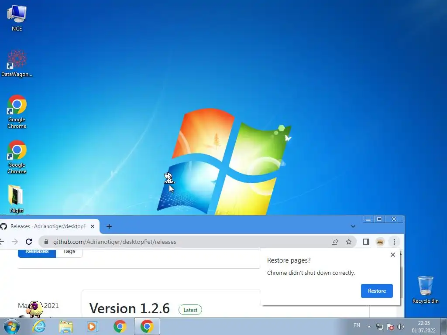Image resolution: width=447 pixels, height=335 pixels.
Task: Open the lower Google Chrome desktop shortcut
Action: tap(17, 157)
